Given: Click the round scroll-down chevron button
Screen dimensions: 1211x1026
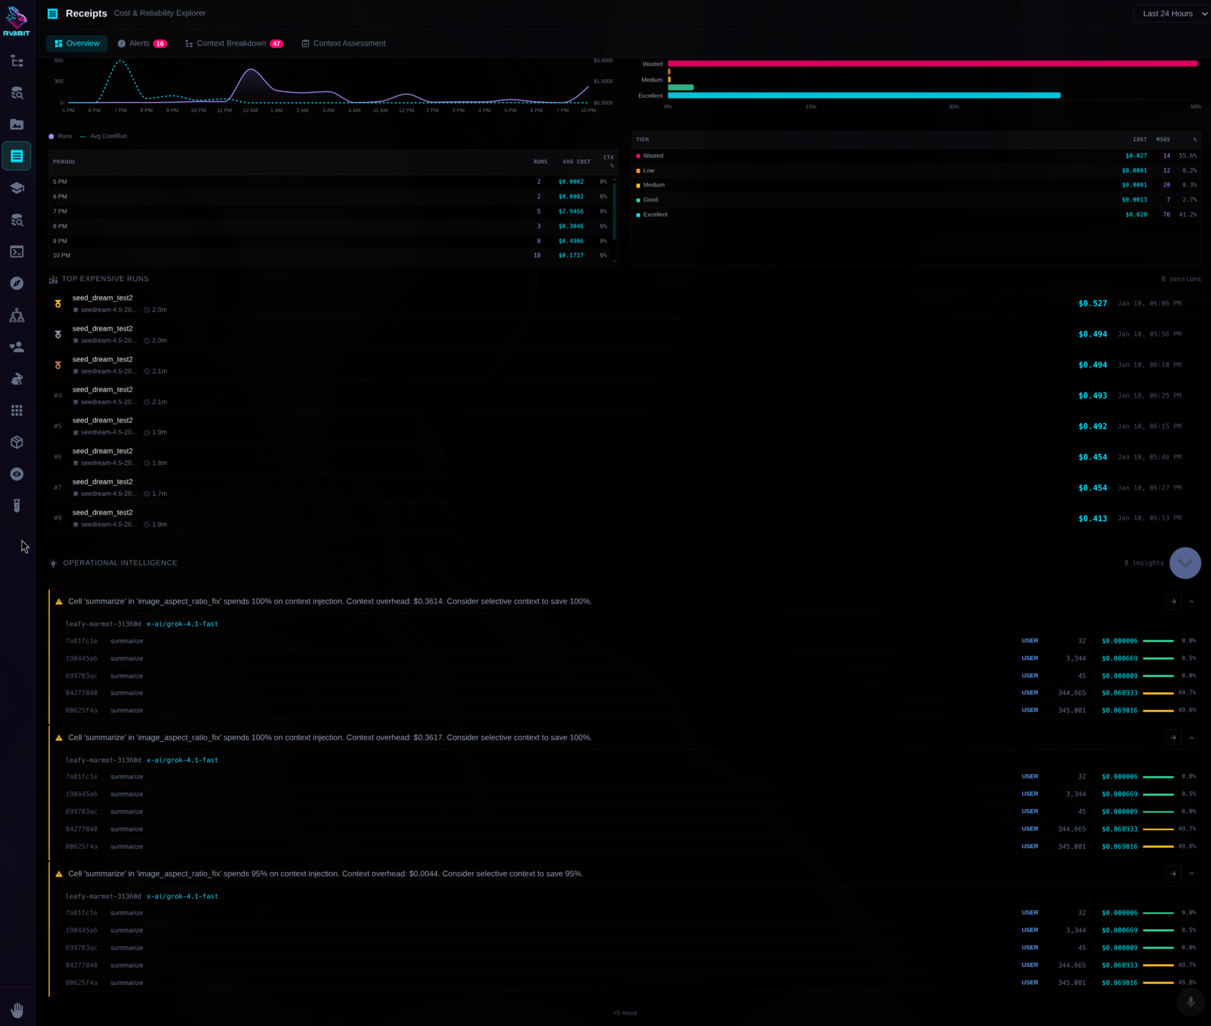Looking at the screenshot, I should pyautogui.click(x=1185, y=563).
